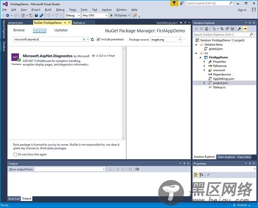Screen dimensions: 258x208
Task: Select AppSettings.json in Solution Explorer
Action: pyautogui.click(x=224, y=79)
